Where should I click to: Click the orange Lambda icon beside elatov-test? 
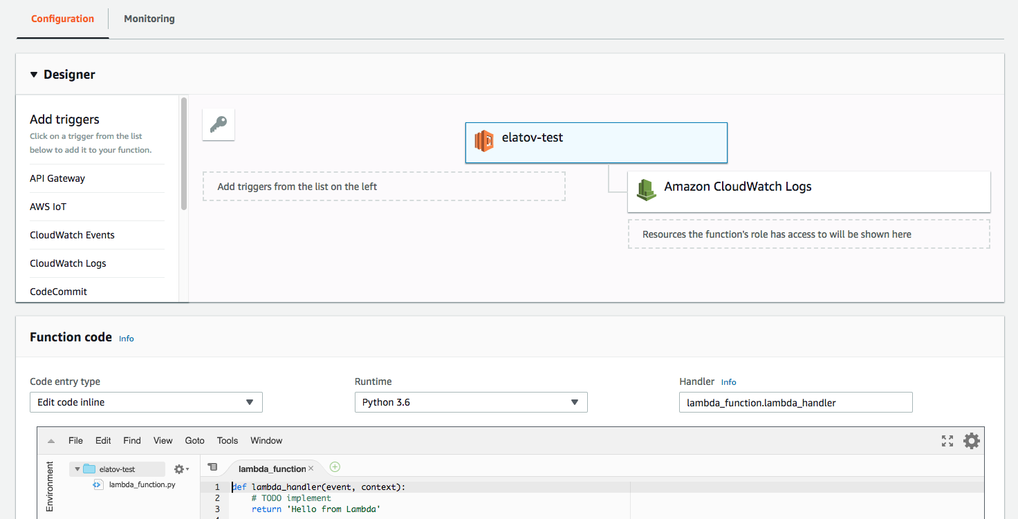point(484,140)
